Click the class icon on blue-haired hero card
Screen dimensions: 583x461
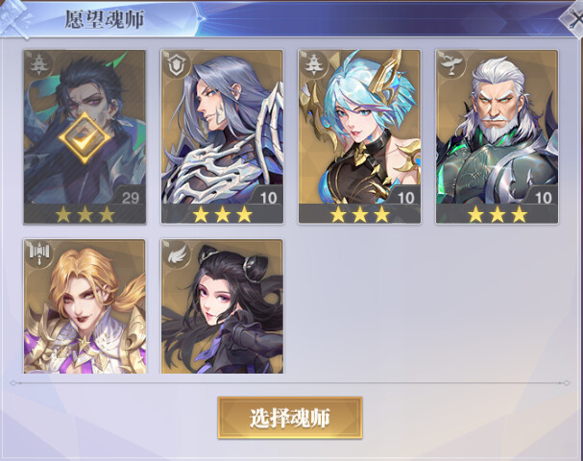[312, 64]
